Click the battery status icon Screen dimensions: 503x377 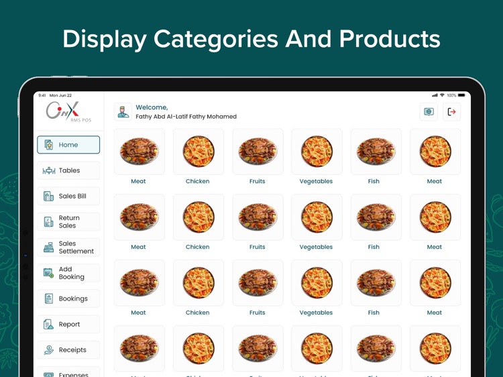[x=461, y=95]
